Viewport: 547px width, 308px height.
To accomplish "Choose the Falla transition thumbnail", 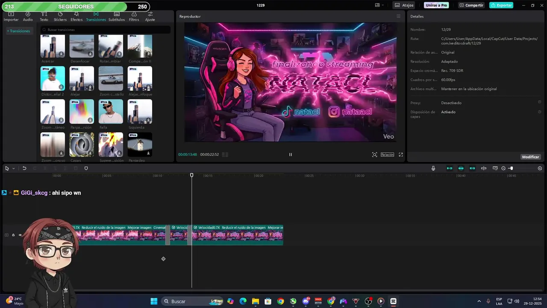I will pyautogui.click(x=111, y=112).
